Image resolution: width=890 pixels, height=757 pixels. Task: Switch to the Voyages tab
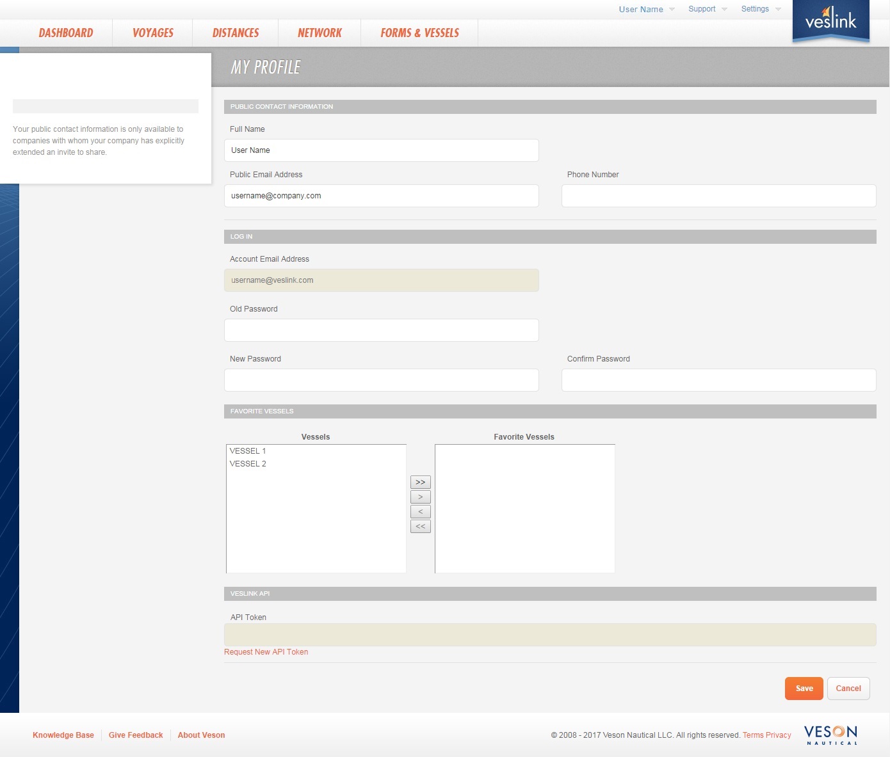click(152, 33)
